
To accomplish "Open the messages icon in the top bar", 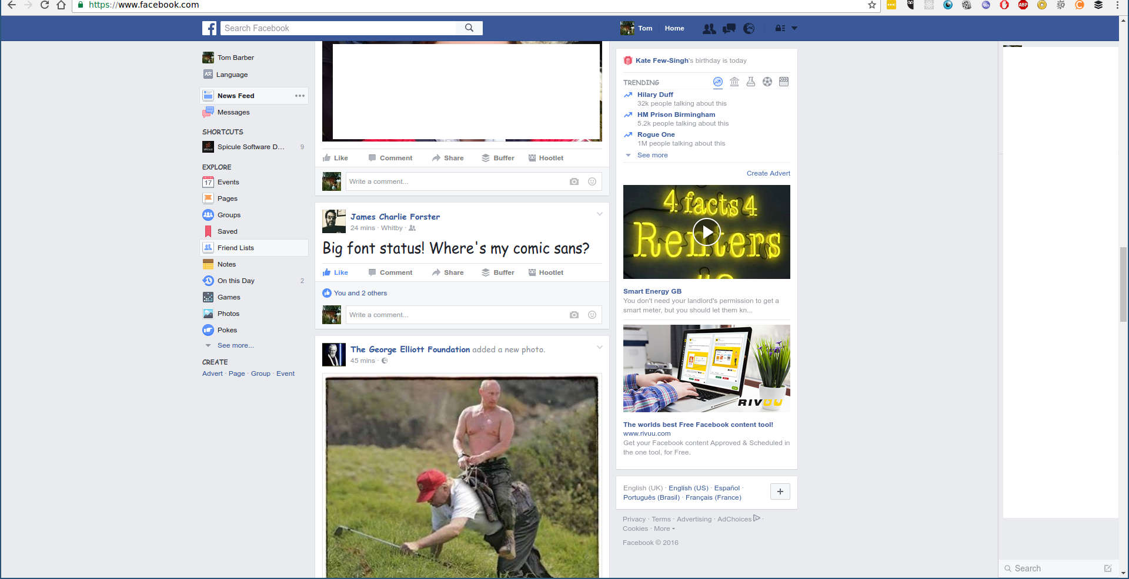I will tap(729, 28).
